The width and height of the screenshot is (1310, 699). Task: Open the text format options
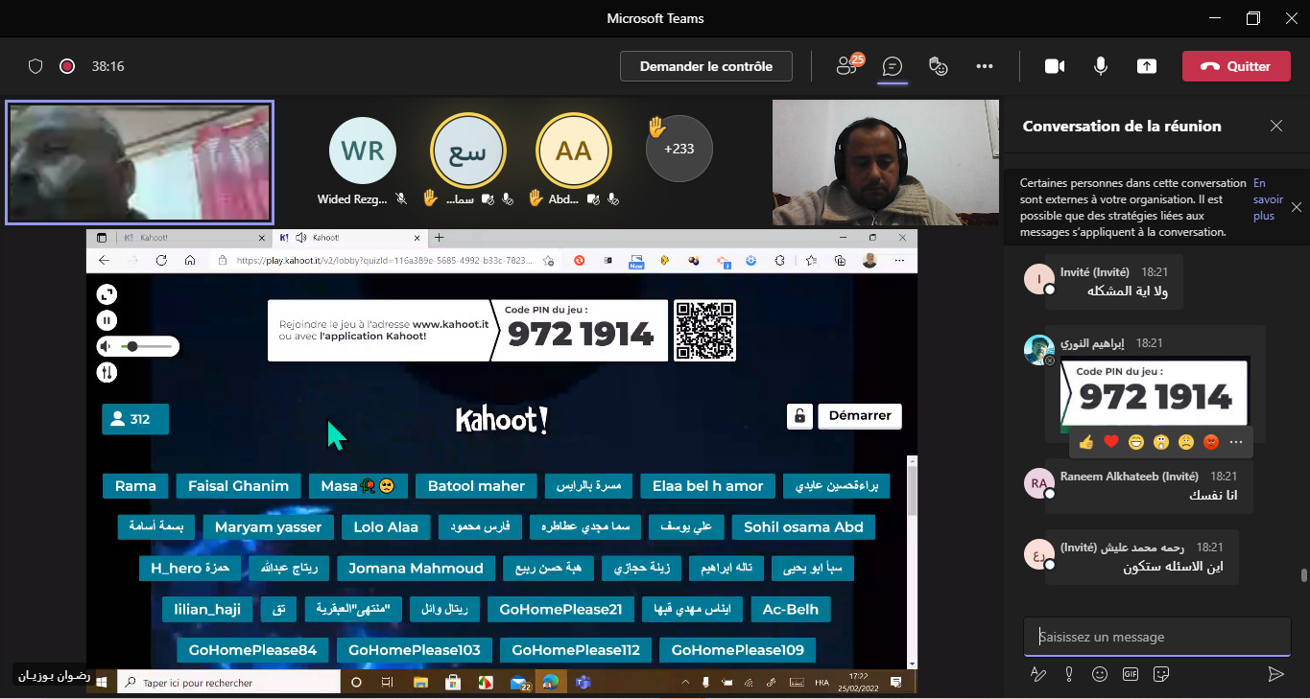[x=1037, y=674]
